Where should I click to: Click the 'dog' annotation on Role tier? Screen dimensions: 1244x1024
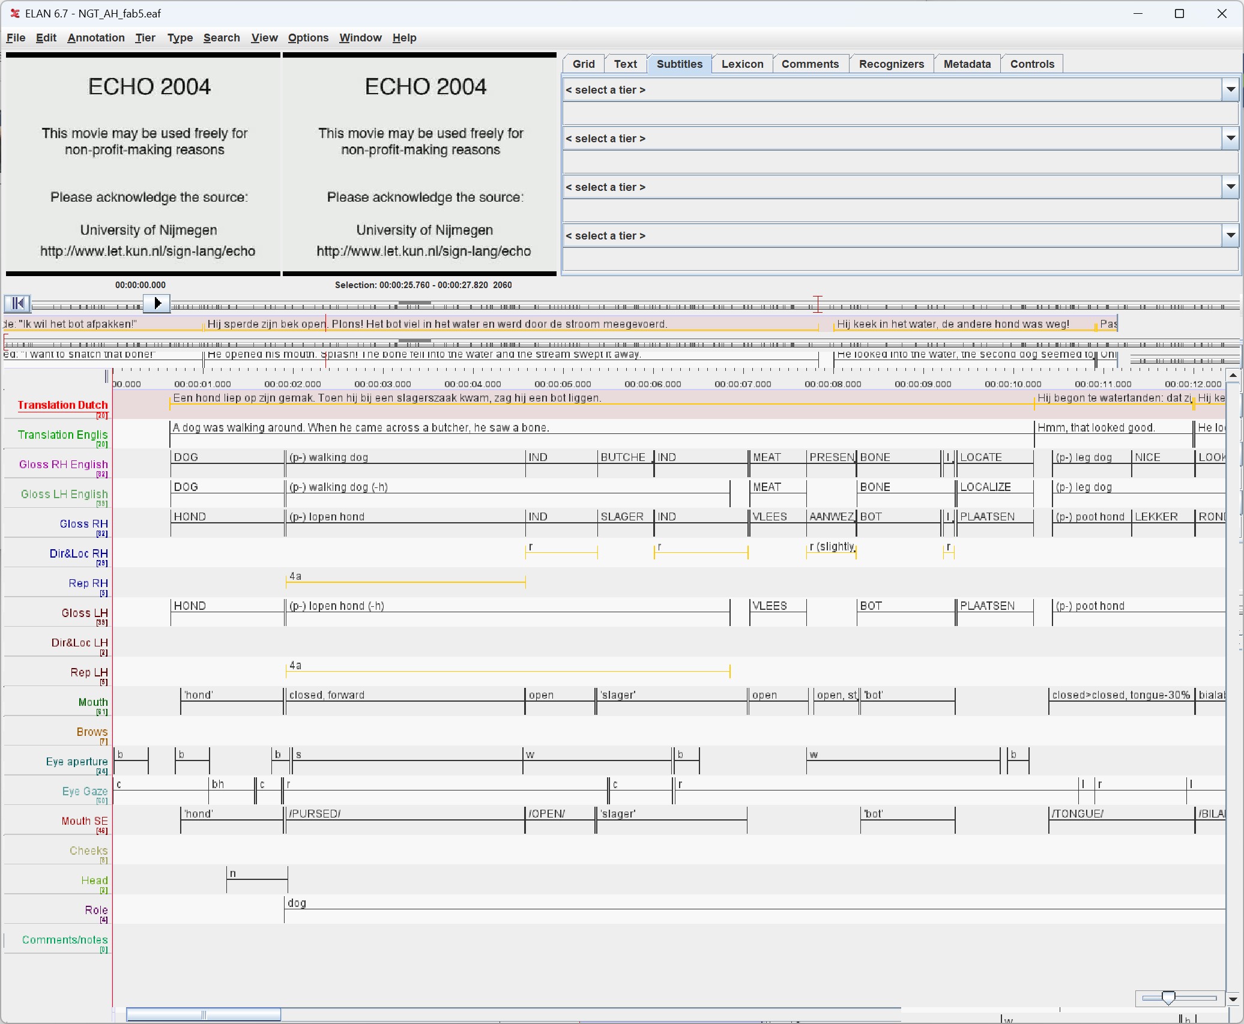[x=297, y=903]
